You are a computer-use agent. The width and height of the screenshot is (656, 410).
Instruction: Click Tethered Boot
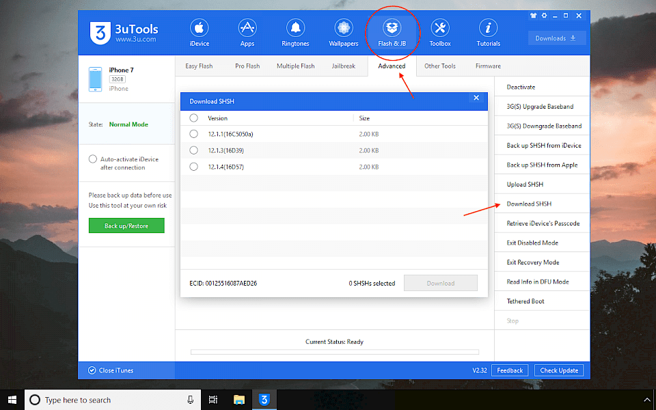click(542, 301)
